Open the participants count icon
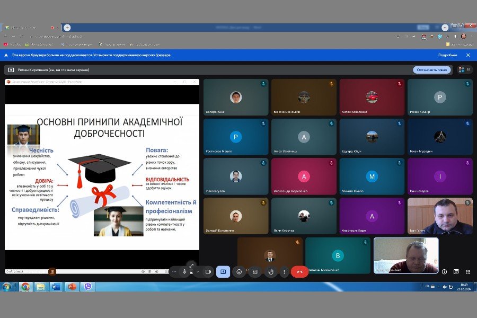Viewport: 477px width, 318px height. coord(464,70)
